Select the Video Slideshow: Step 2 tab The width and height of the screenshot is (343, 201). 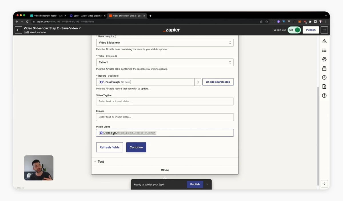[x=127, y=16]
